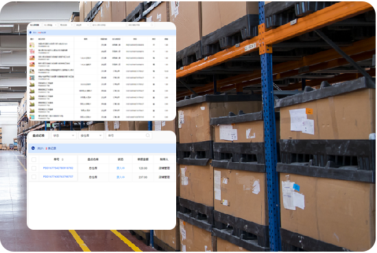Click the search magnifier in 单号 field

pyautogui.click(x=147, y=135)
